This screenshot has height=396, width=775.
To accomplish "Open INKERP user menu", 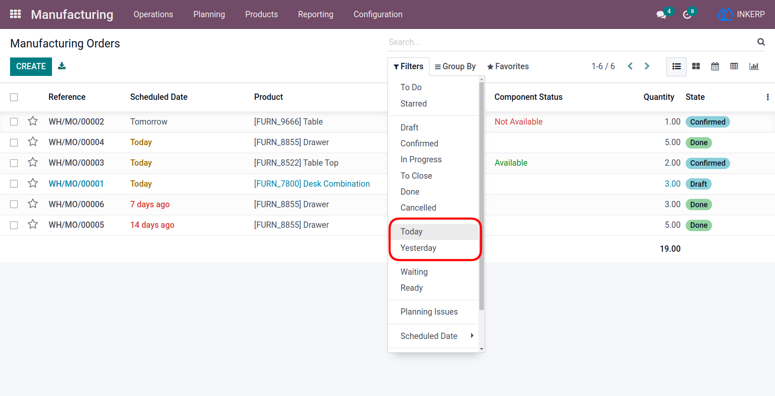I will pos(741,14).
